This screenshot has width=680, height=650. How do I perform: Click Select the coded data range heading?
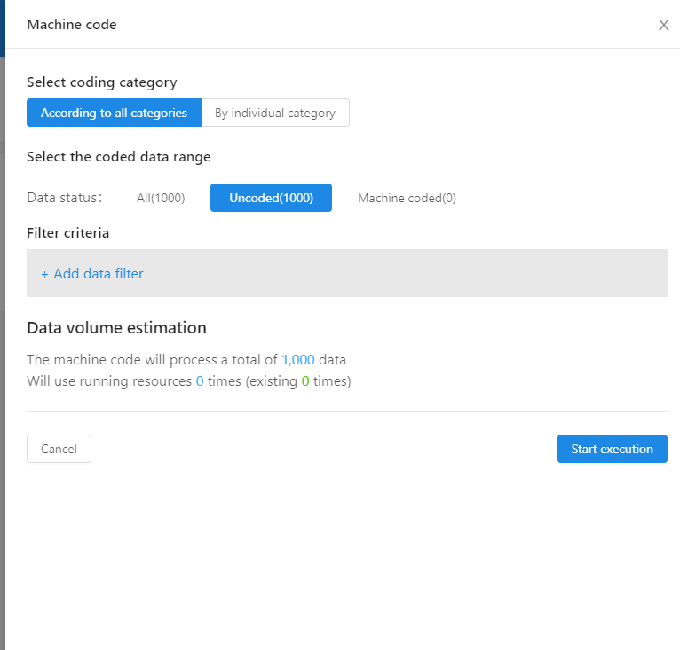click(x=119, y=157)
